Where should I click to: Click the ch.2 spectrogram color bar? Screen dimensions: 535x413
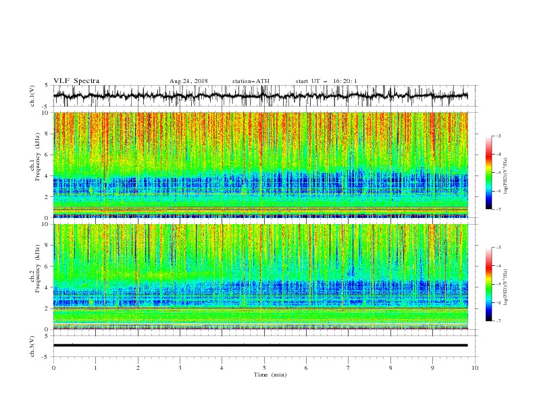point(488,284)
